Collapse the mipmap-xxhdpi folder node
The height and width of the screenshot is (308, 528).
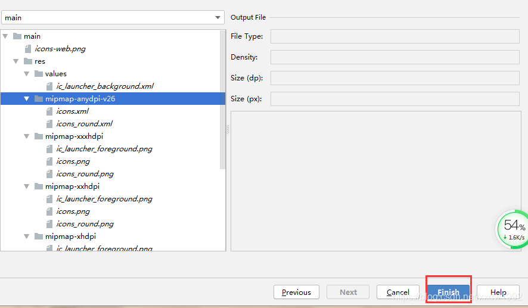(27, 186)
